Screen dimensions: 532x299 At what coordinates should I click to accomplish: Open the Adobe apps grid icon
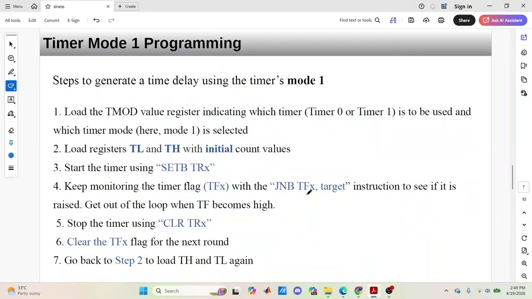(444, 6)
